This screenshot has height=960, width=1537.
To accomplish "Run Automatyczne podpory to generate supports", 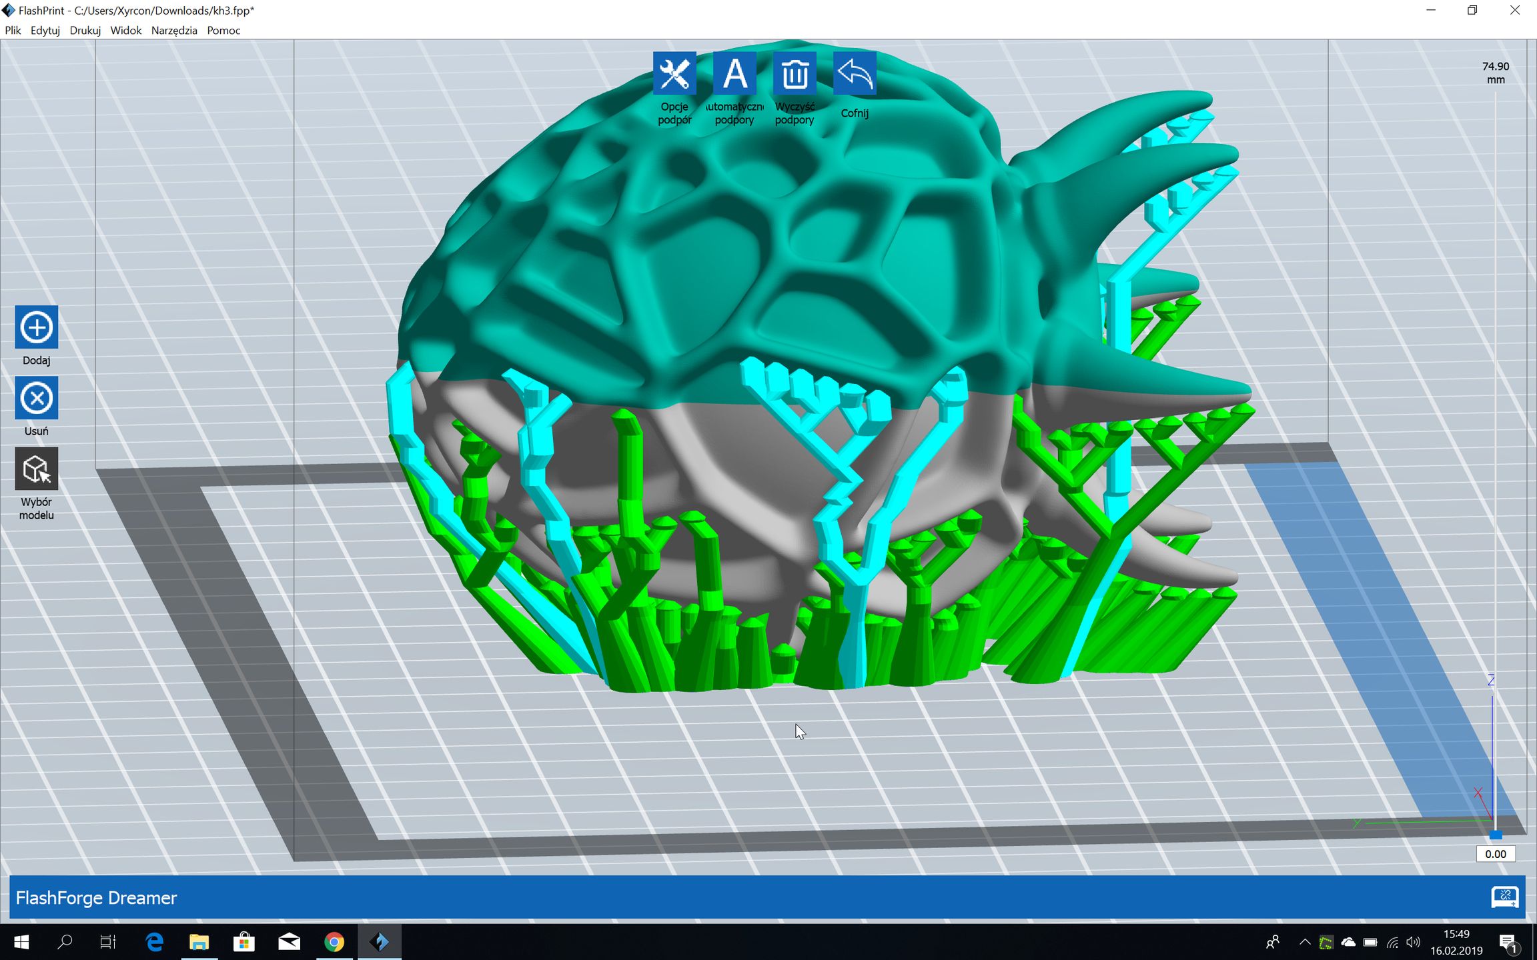I will 734,73.
